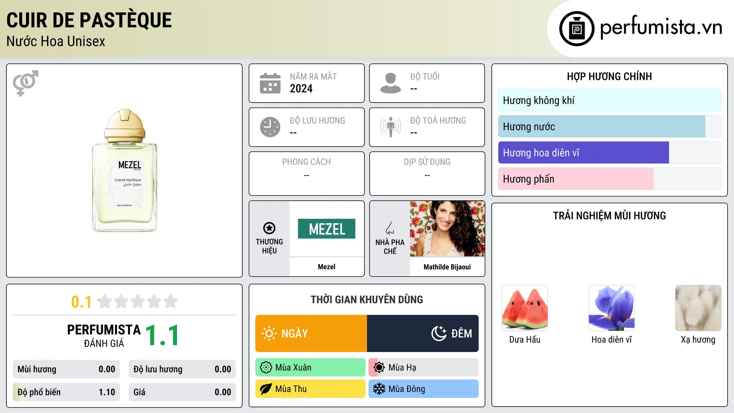Click the Hương nước accord bar
Image resolution: width=734 pixels, height=413 pixels.
[610, 127]
